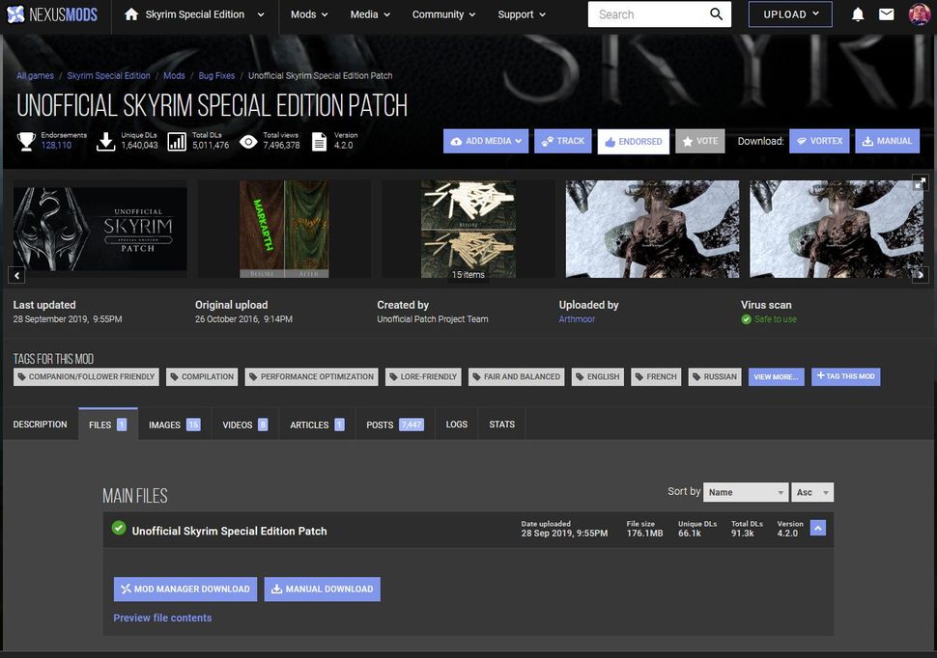937x658 pixels.
Task: Open the UPLOAD dropdown
Action: (x=789, y=14)
